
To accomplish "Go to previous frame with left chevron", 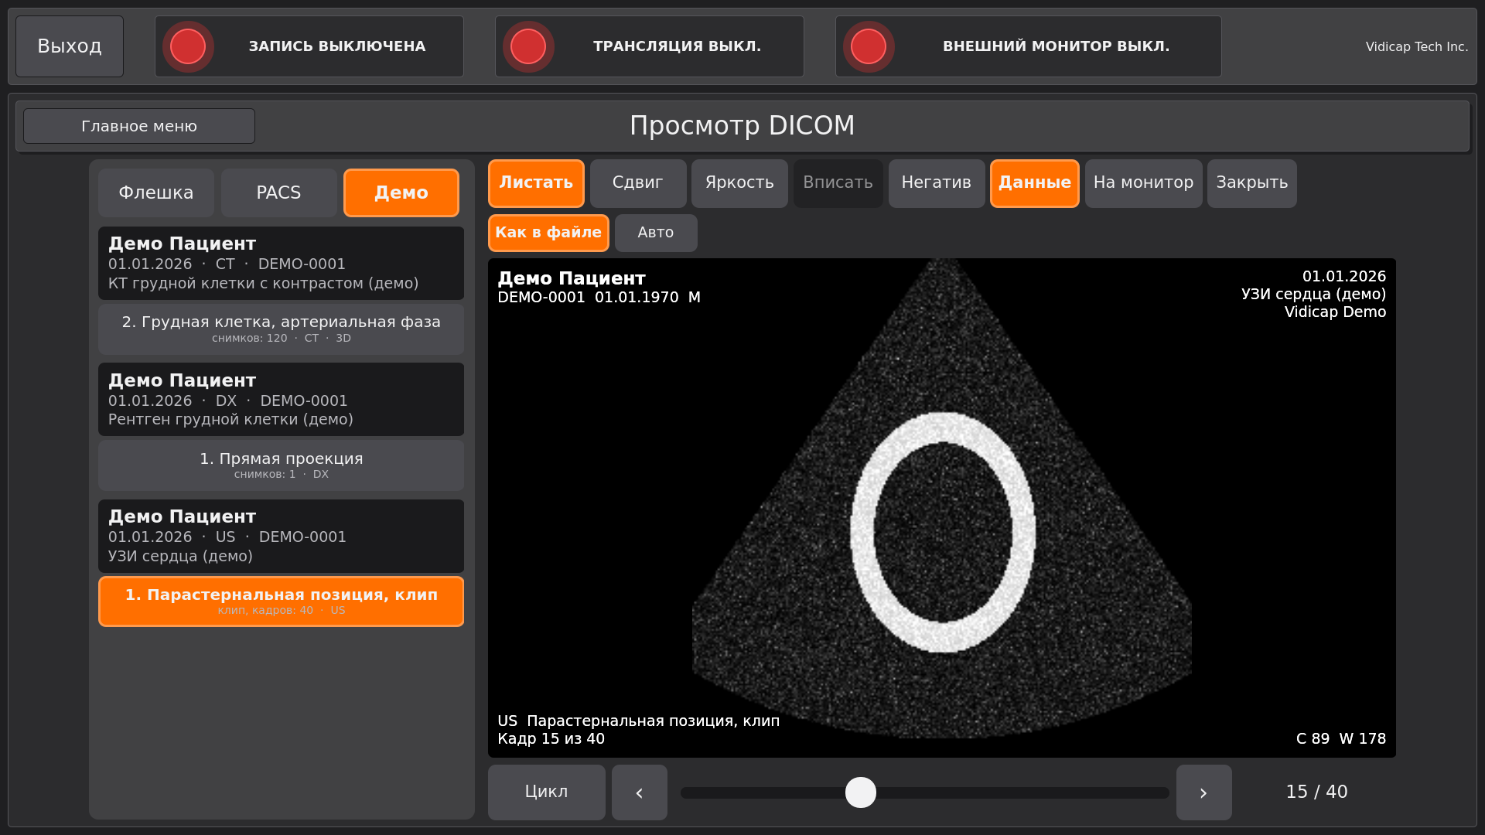I will coord(640,792).
